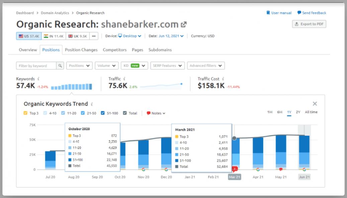Click the red notes marker at Mar 21
Screen dimensions: 347x198
pos(235,169)
